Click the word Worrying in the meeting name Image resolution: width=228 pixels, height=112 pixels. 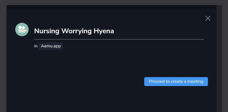click(x=76, y=31)
